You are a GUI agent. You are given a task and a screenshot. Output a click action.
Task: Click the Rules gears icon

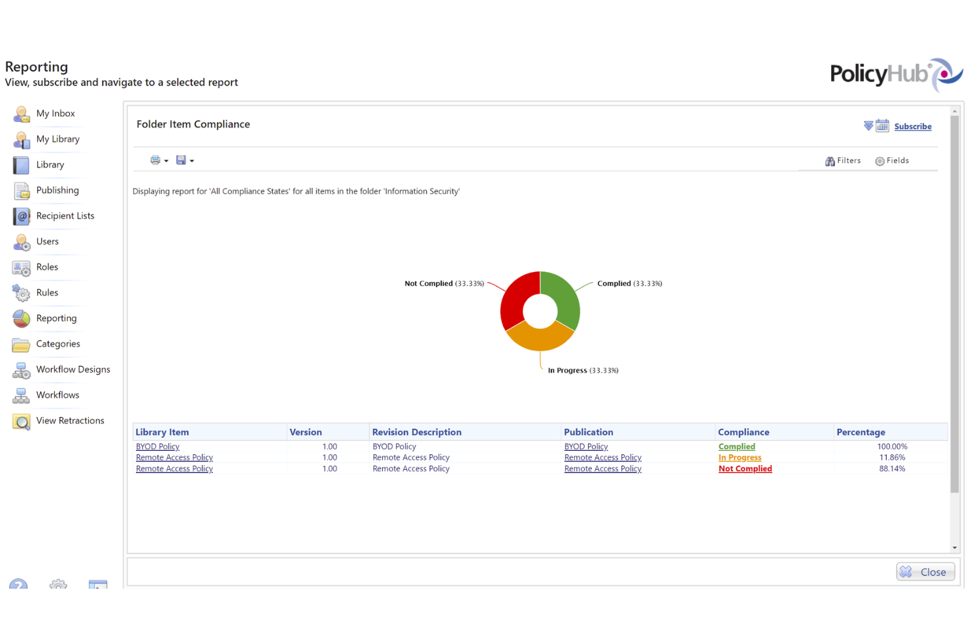pos(22,293)
